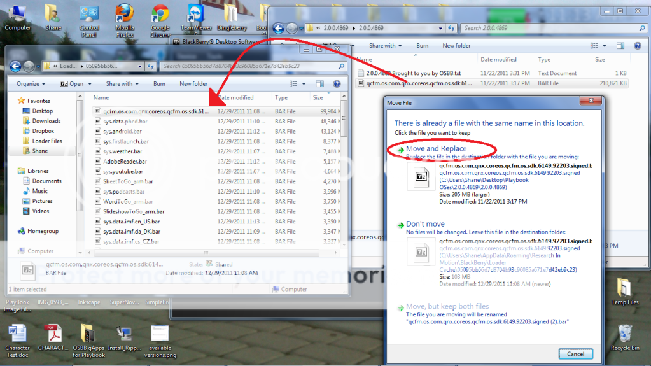Image resolution: width=651 pixels, height=366 pixels.
Task: Select SlideshowToGo_arm.bar file
Action: click(x=134, y=211)
